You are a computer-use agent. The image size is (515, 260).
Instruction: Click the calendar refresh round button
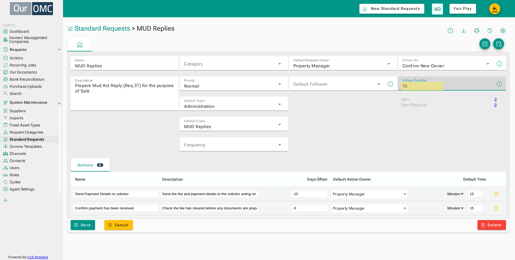click(499, 44)
